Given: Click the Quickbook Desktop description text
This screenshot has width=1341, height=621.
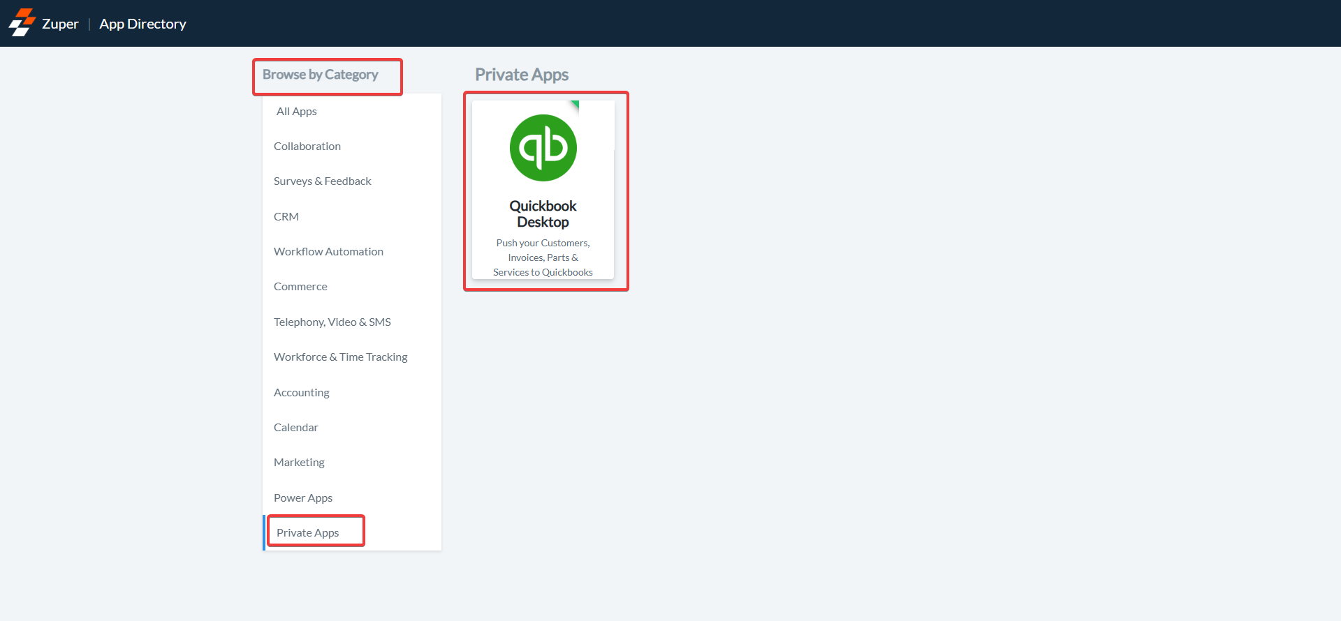Looking at the screenshot, I should [x=543, y=257].
